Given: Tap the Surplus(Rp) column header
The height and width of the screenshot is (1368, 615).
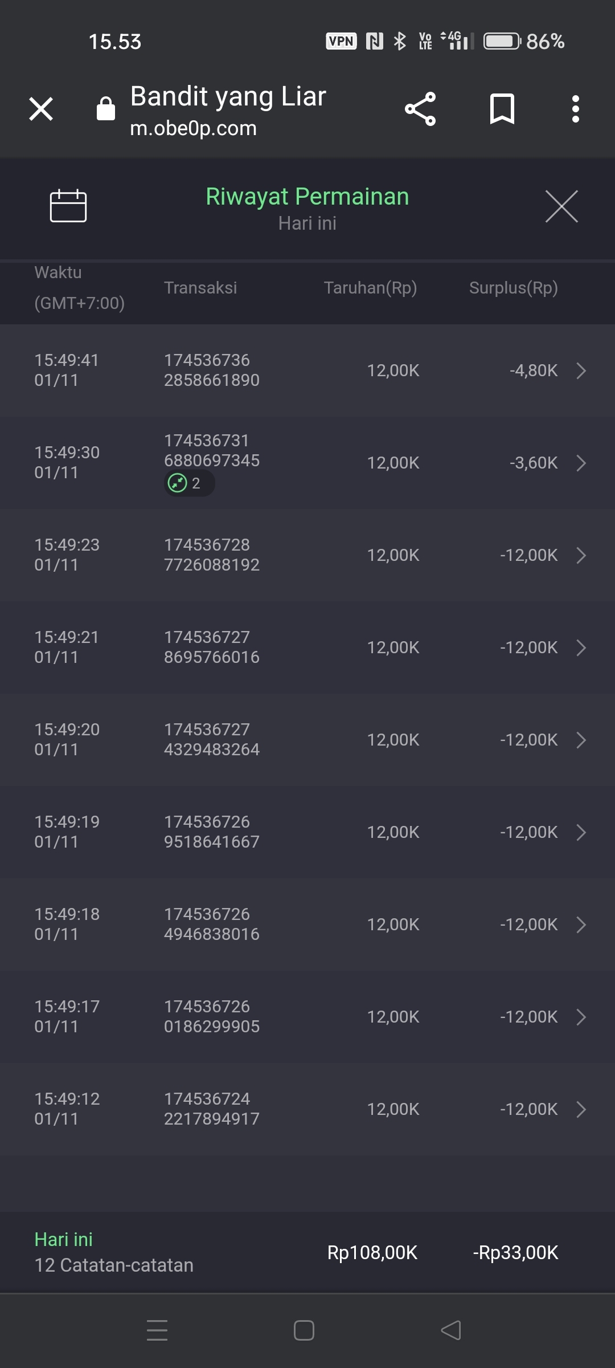Looking at the screenshot, I should click(513, 288).
